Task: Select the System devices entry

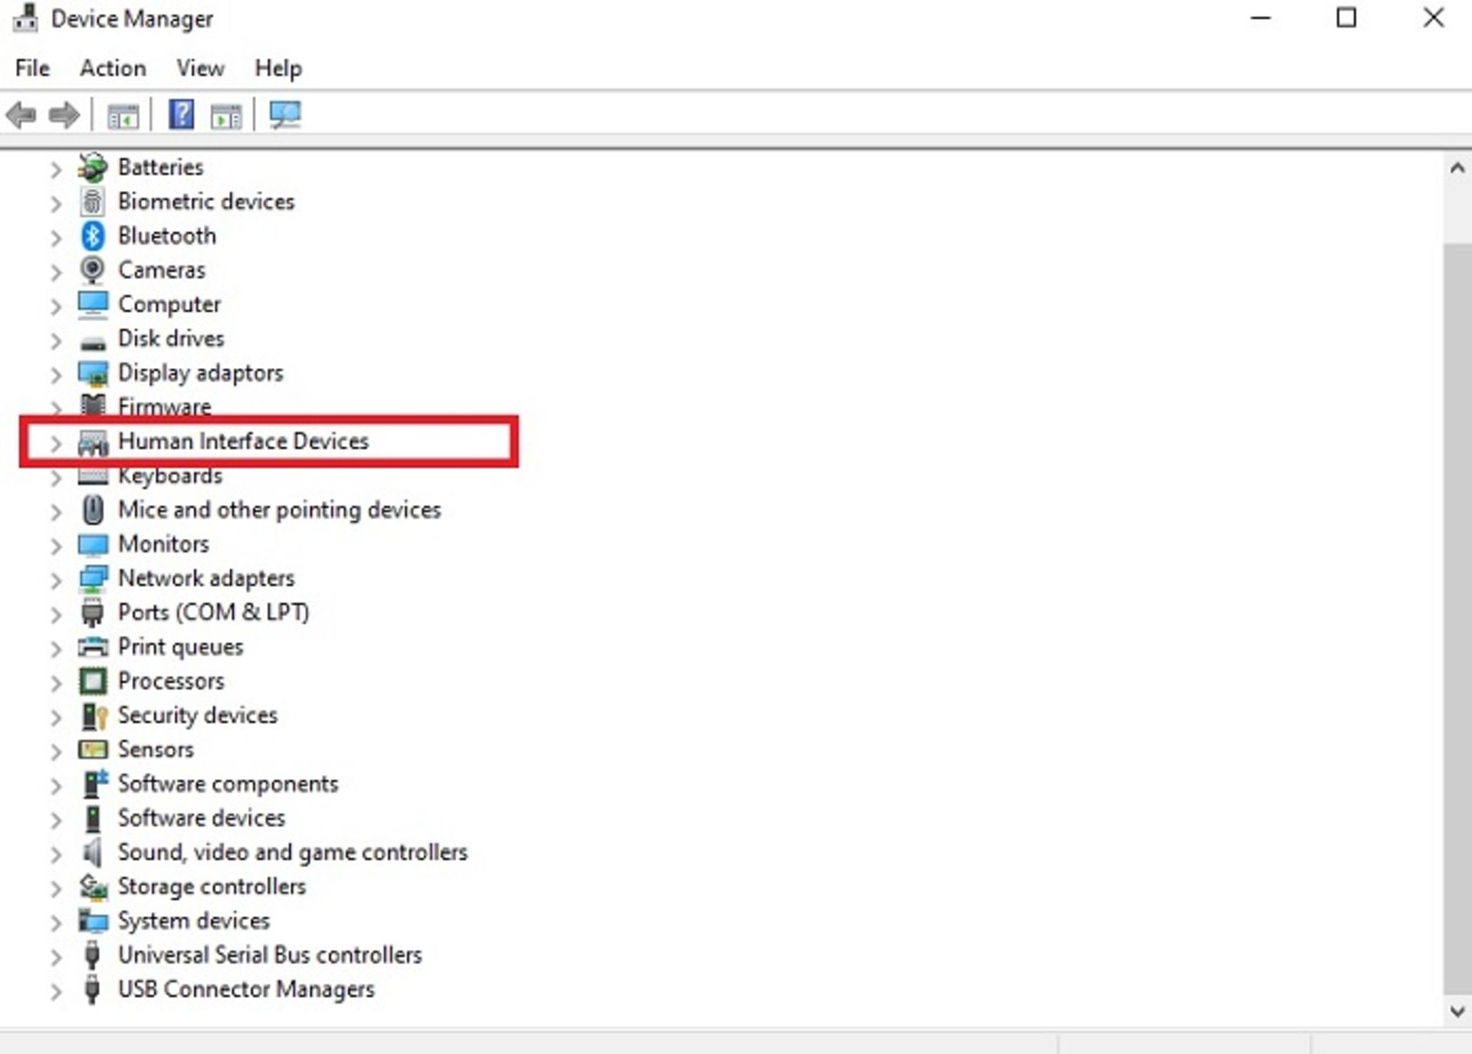Action: coord(194,921)
